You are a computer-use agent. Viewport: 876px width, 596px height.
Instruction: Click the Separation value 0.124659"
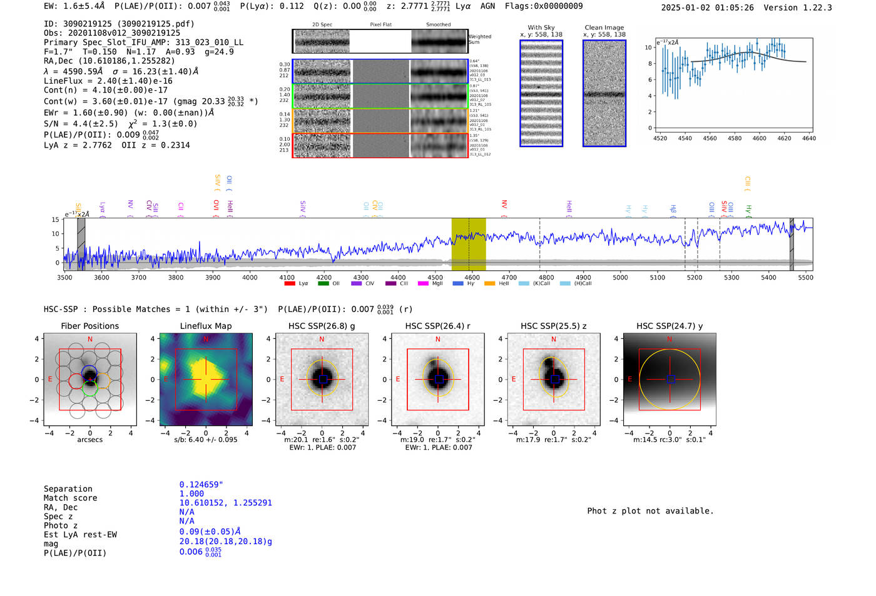pos(201,485)
